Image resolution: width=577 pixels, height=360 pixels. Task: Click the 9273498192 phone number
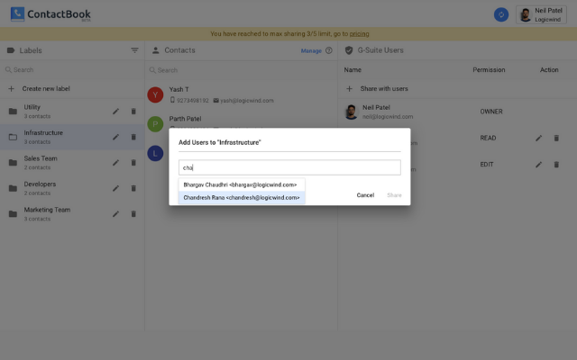[192, 101]
